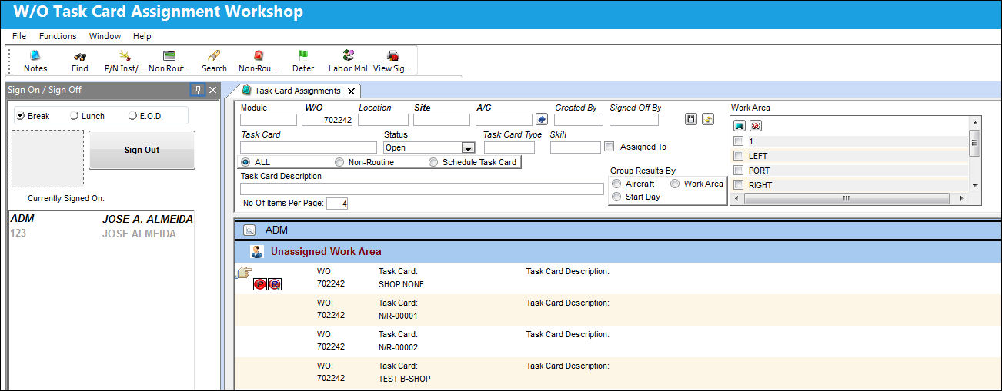Pin the Sign On / Sign Off panel
Image resolution: width=1002 pixels, height=391 pixels.
point(198,90)
